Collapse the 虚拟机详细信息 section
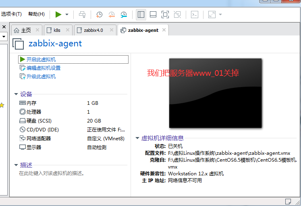 point(137,138)
